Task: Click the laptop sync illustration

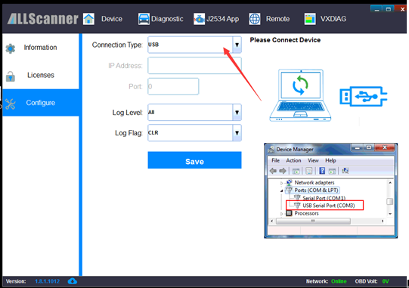Action: (300, 95)
